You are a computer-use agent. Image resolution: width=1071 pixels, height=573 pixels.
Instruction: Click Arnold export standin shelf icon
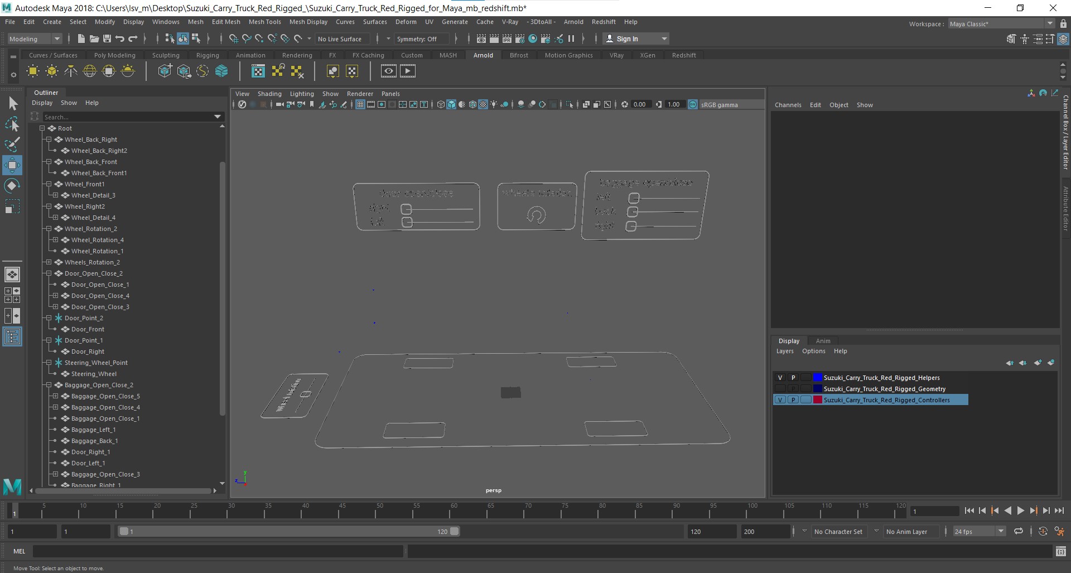pos(184,71)
